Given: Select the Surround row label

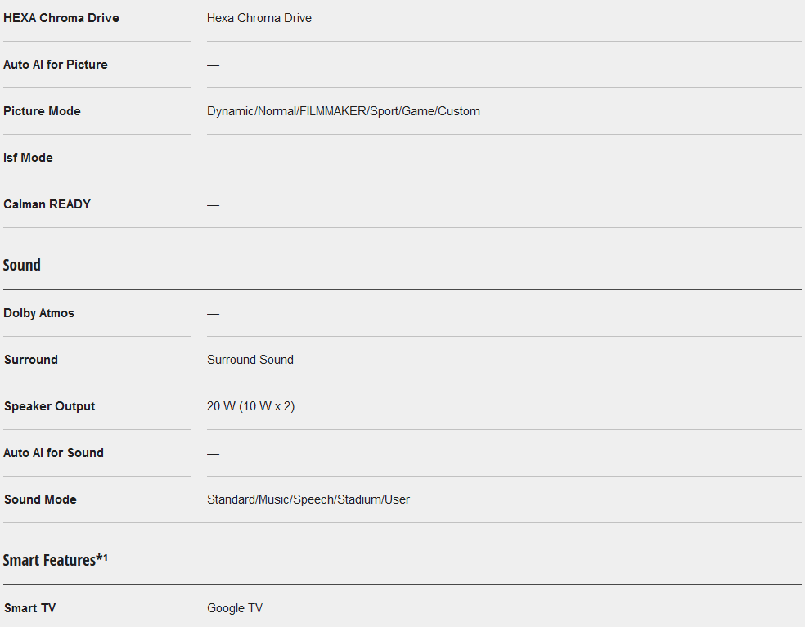Looking at the screenshot, I should pyautogui.click(x=31, y=360).
